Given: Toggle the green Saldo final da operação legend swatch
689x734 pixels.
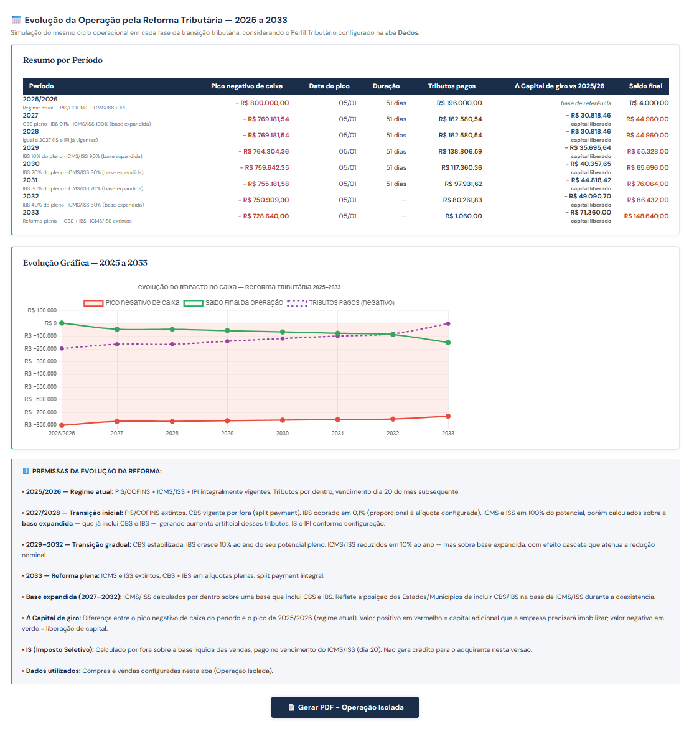Looking at the screenshot, I should pos(193,303).
